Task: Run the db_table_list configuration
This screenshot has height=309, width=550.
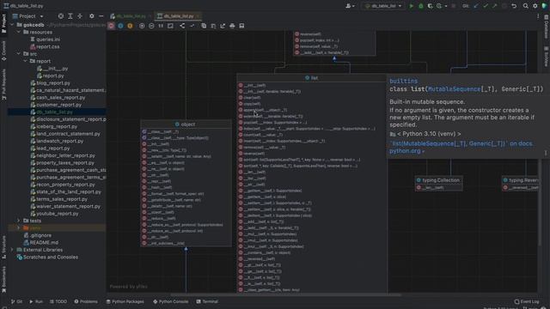Action: pos(411,6)
